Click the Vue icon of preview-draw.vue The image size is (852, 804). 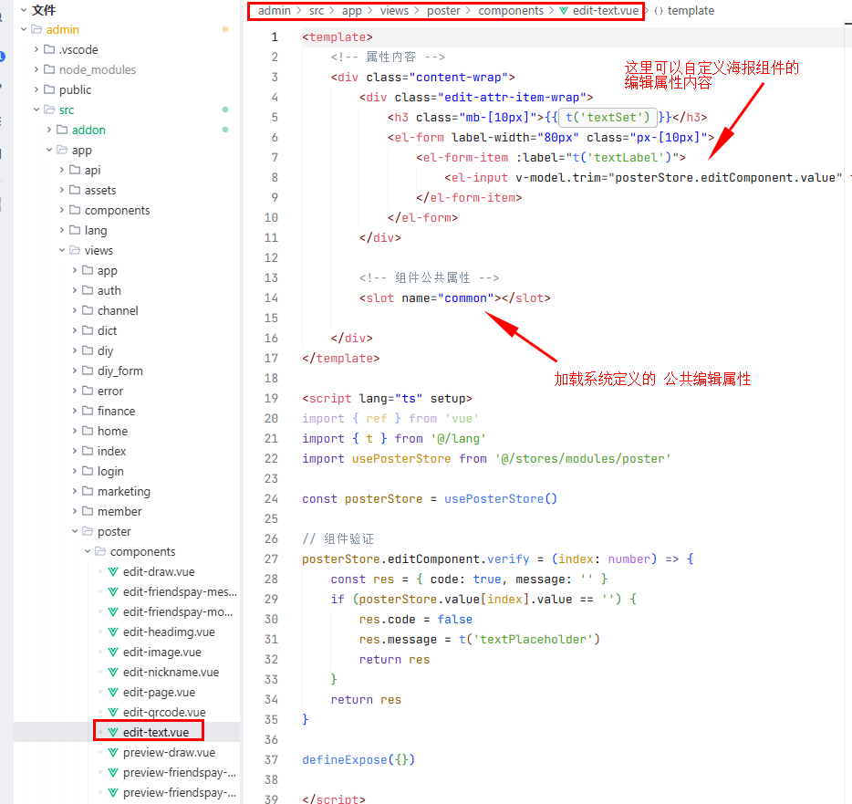[113, 753]
